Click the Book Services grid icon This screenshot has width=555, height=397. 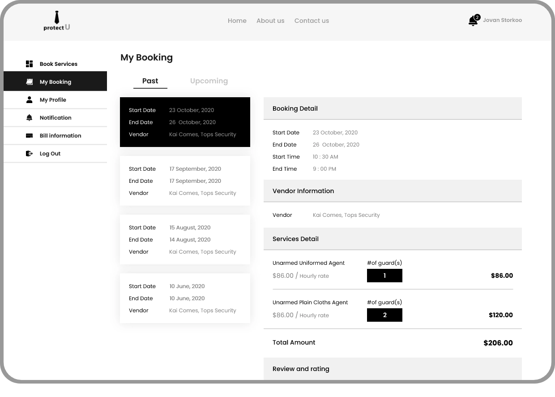[x=30, y=64]
